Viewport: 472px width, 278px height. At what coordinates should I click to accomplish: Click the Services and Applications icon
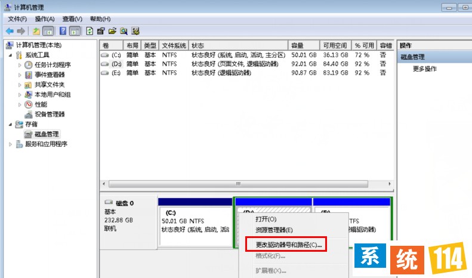19,144
